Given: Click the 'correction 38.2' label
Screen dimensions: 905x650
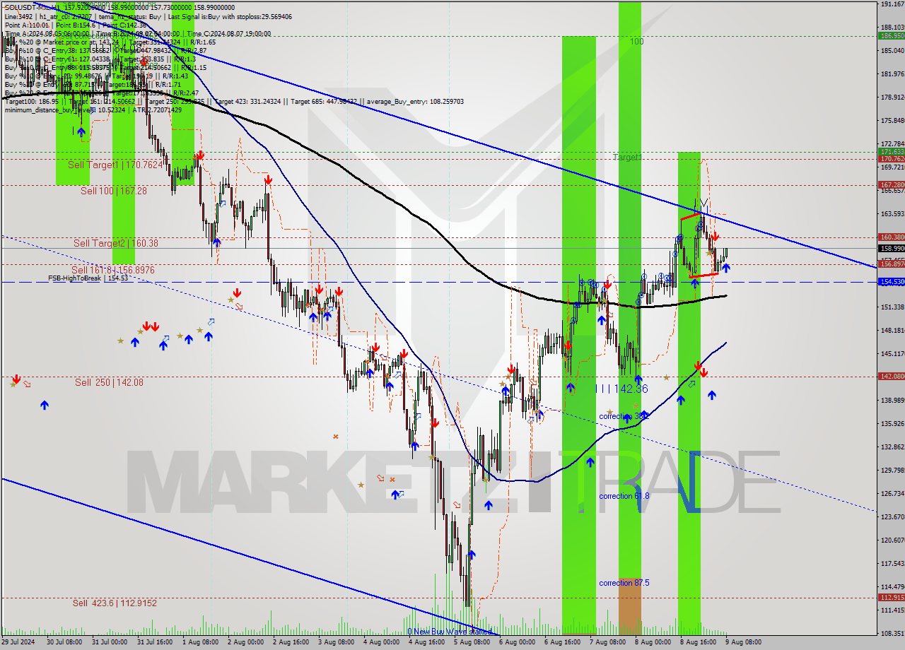Looking at the screenshot, I should pyautogui.click(x=624, y=416).
